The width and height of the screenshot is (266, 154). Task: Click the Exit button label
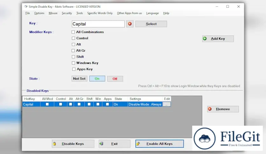[x=114, y=144]
